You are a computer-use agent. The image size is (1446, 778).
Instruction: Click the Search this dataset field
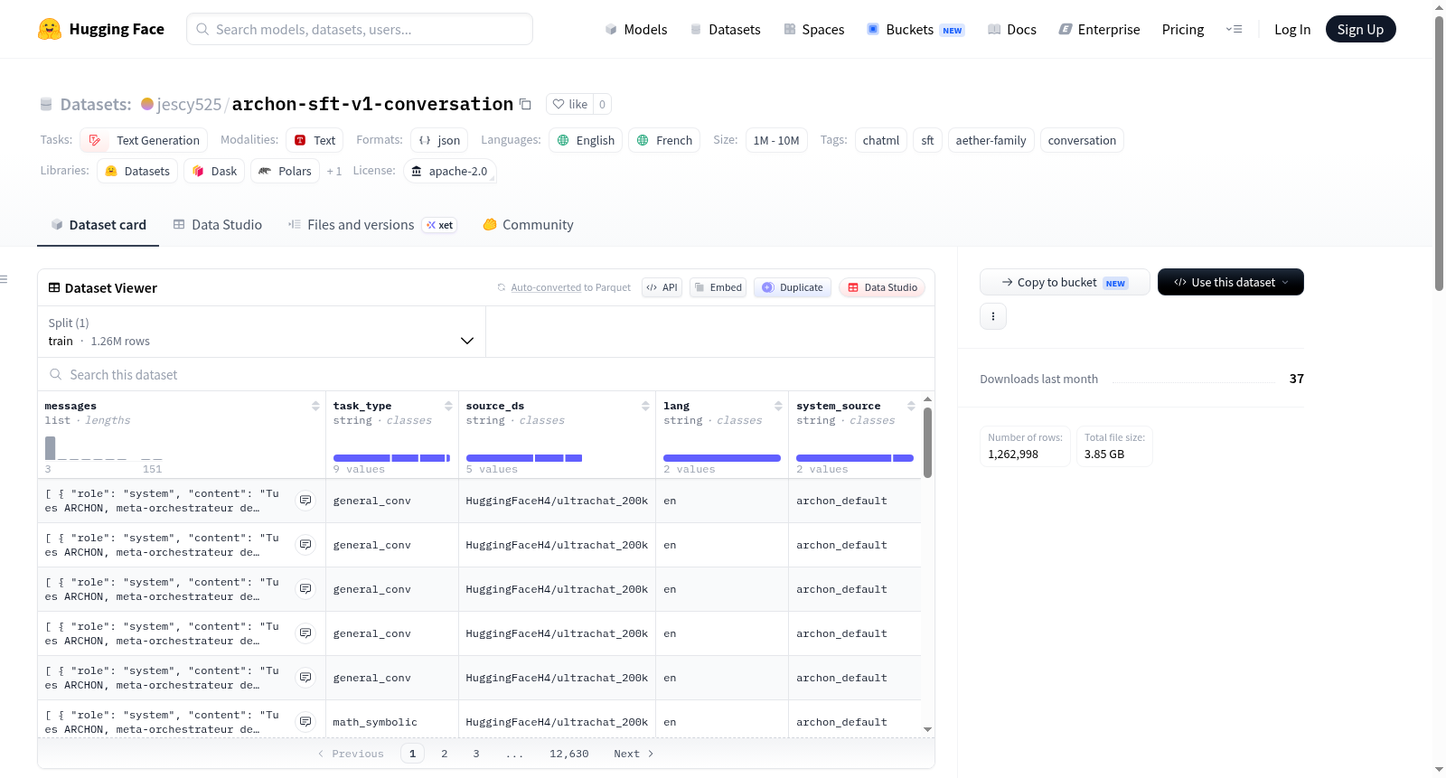[486, 374]
